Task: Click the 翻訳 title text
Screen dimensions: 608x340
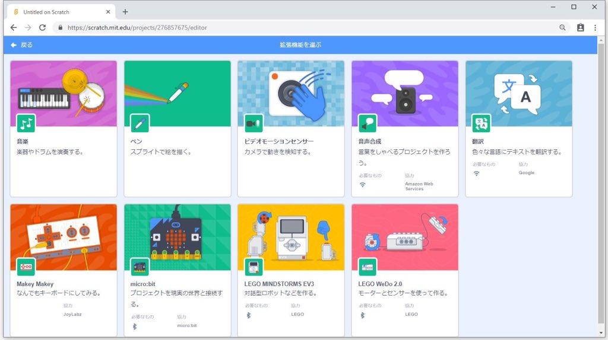Action: pos(478,142)
